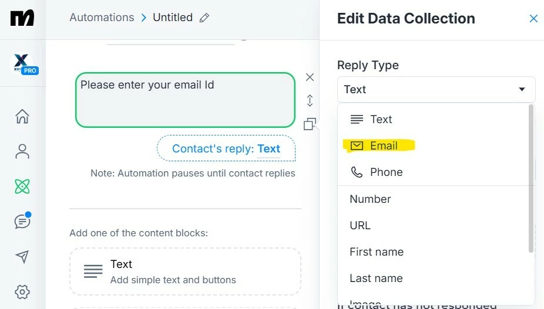Open the Home icon in sidebar
The width and height of the screenshot is (544, 309).
(22, 116)
